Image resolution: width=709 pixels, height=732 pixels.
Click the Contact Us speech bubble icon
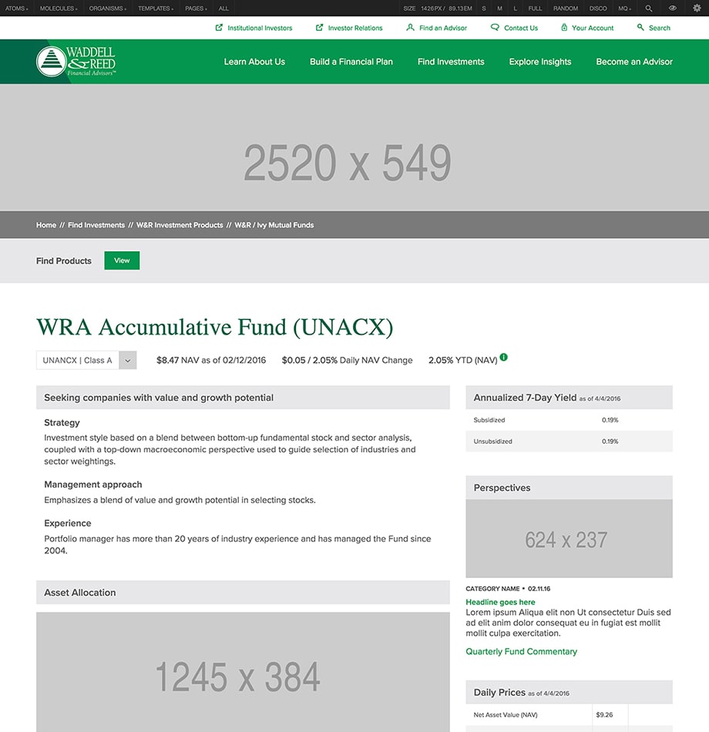coord(495,28)
